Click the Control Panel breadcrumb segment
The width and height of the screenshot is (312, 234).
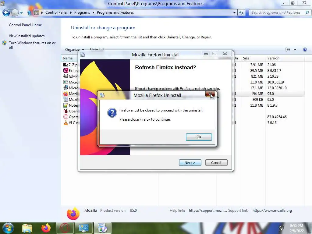[x=56, y=12]
